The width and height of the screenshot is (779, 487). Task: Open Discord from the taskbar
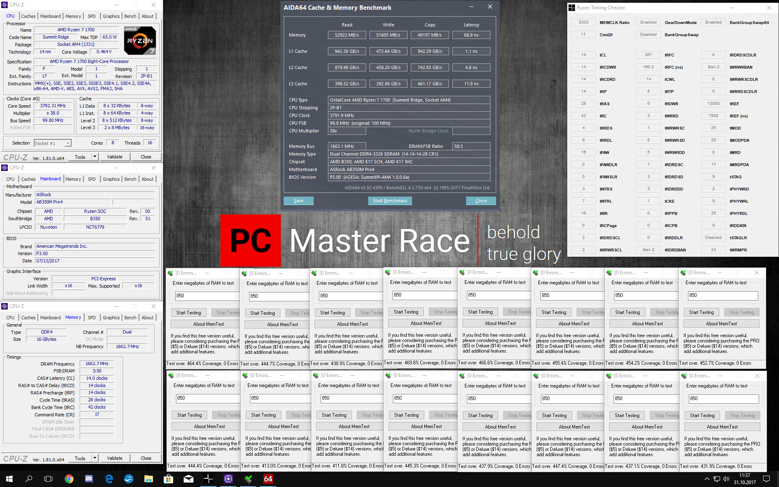(89, 479)
